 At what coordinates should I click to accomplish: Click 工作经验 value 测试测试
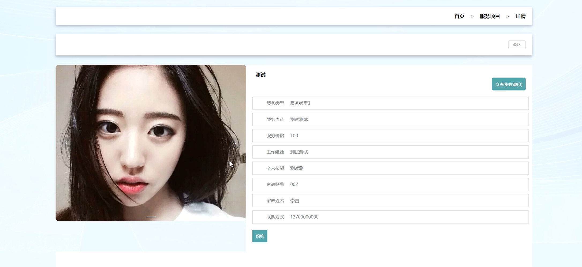[x=299, y=152]
